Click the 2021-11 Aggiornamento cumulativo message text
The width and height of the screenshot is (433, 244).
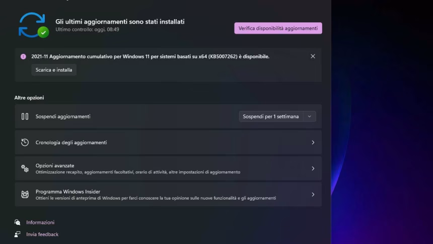pos(150,56)
